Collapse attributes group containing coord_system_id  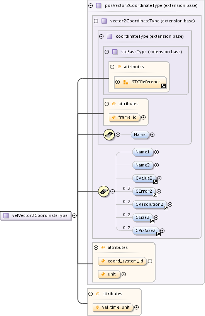(96, 247)
